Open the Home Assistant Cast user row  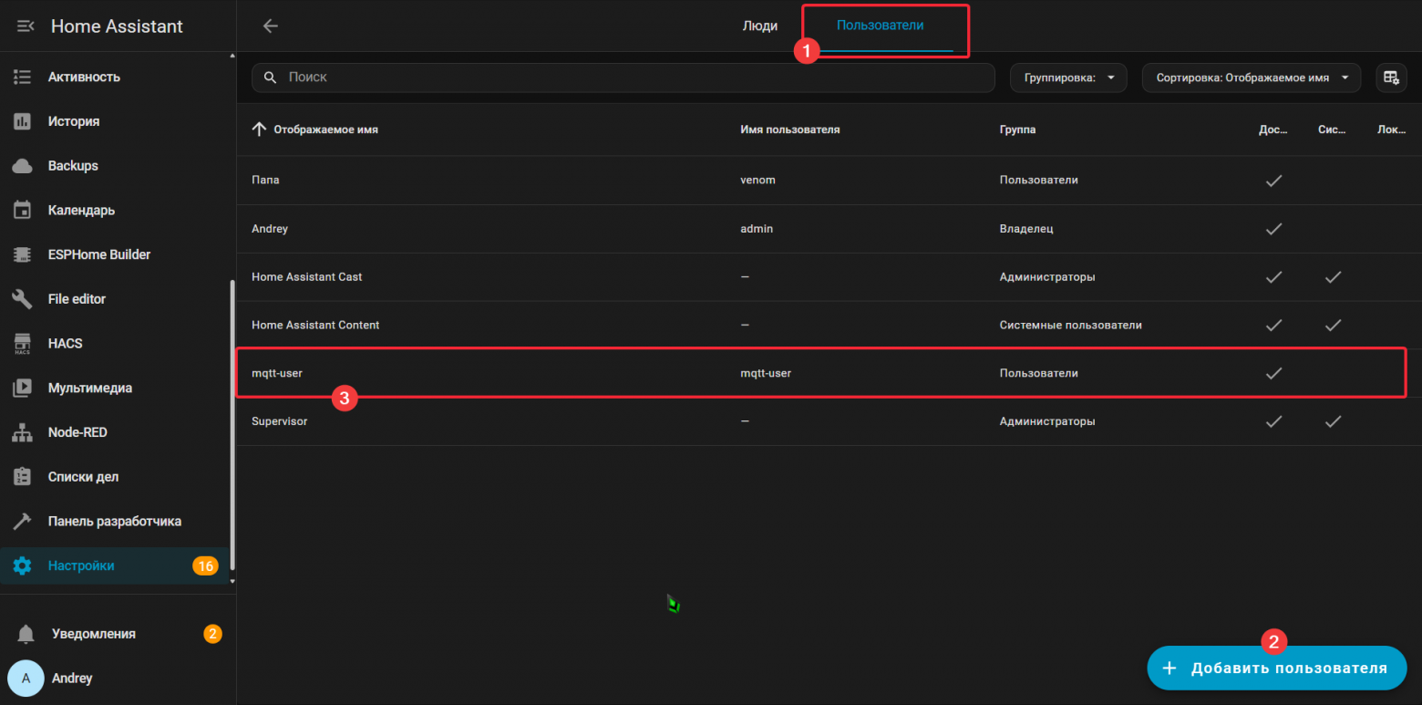[829, 276]
